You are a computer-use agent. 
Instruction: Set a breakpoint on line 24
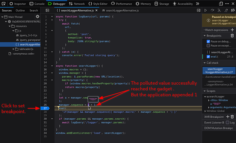pyautogui.click(x=45, y=98)
